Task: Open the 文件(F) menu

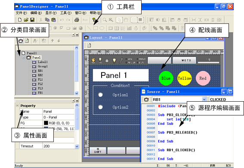Action: 21,13
